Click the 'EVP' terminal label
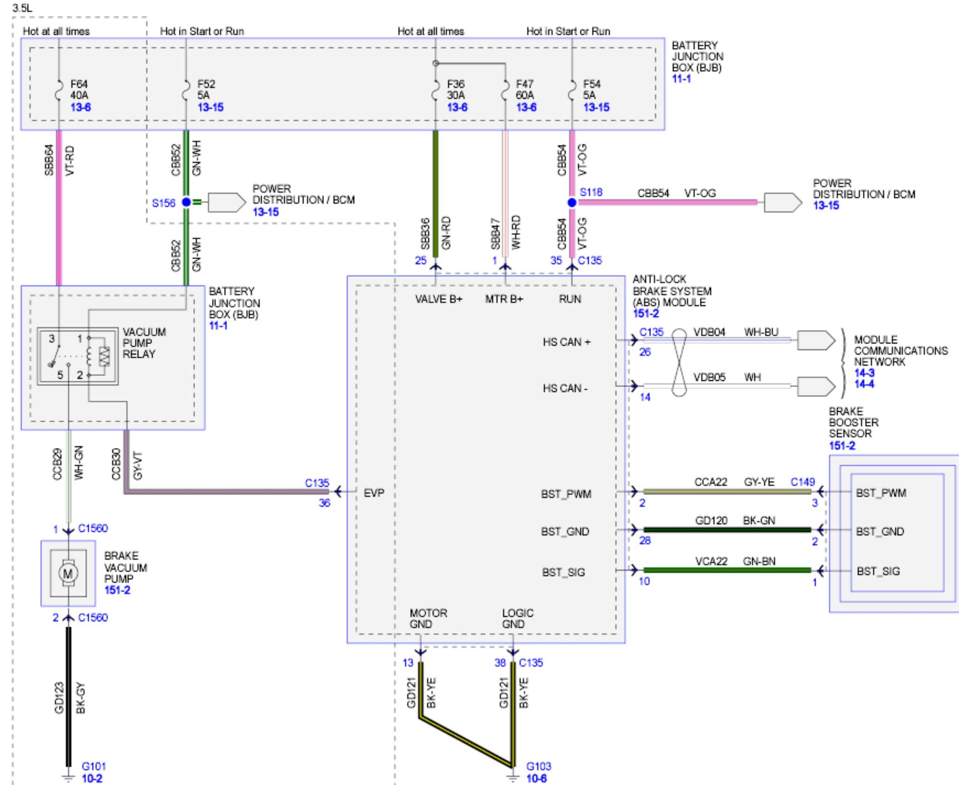 (x=374, y=493)
